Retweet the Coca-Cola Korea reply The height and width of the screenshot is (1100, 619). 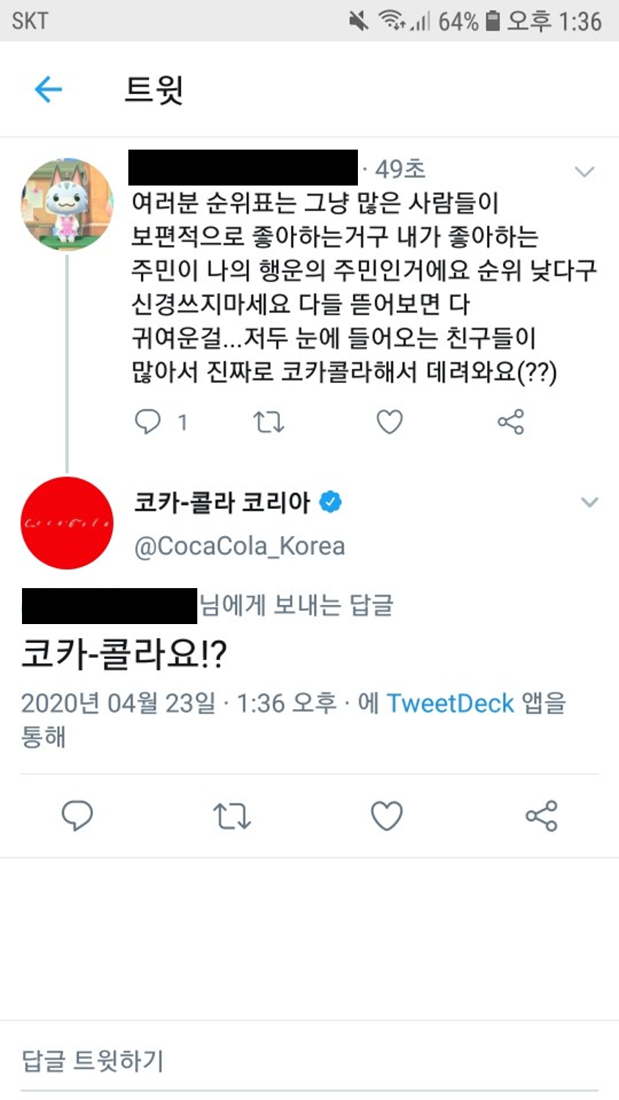232,815
